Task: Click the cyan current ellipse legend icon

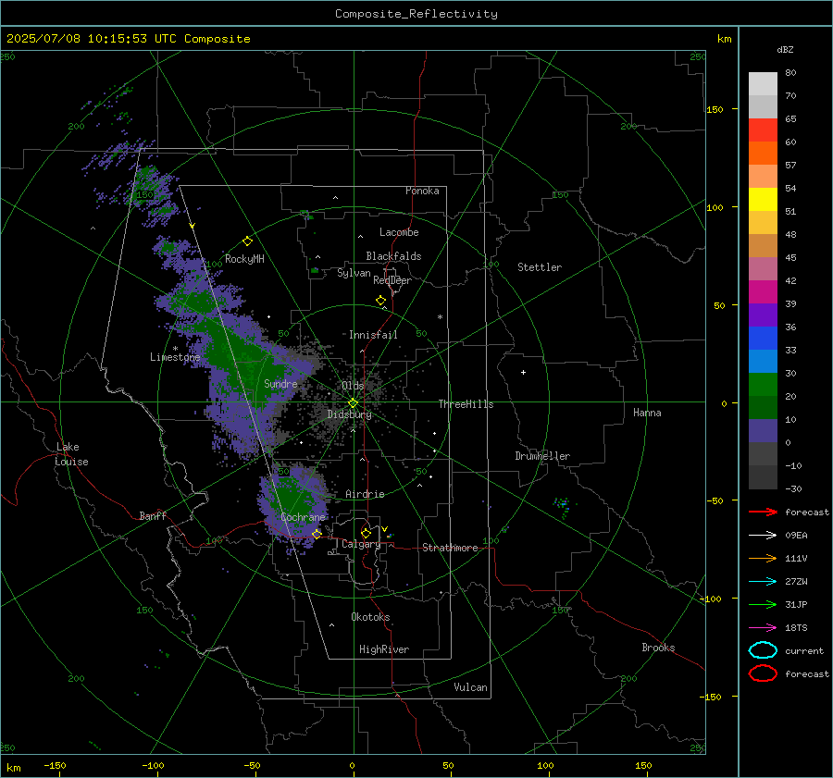Action: click(x=763, y=650)
